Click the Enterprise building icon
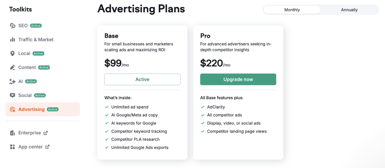Viewport: 385px width, 168px height. [x=12, y=133]
